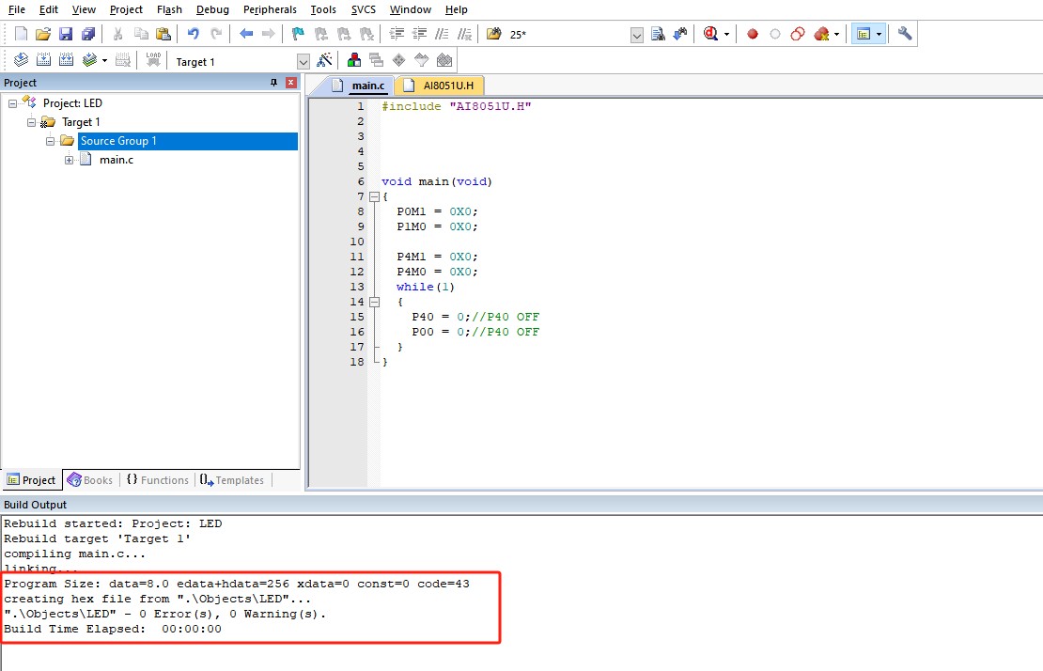Image resolution: width=1043 pixels, height=671 pixels.
Task: Open Manage Project Items
Action: (354, 60)
